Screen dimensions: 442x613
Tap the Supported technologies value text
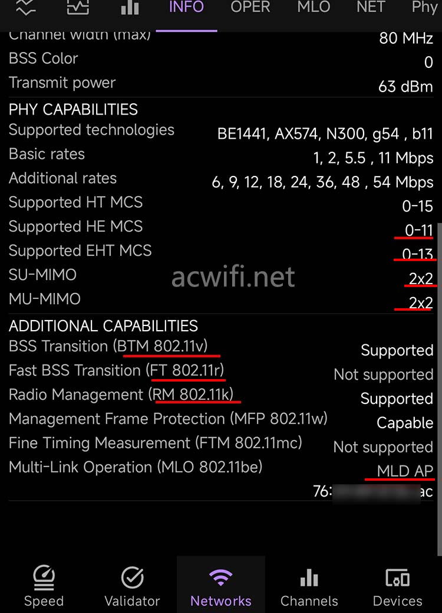325,134
